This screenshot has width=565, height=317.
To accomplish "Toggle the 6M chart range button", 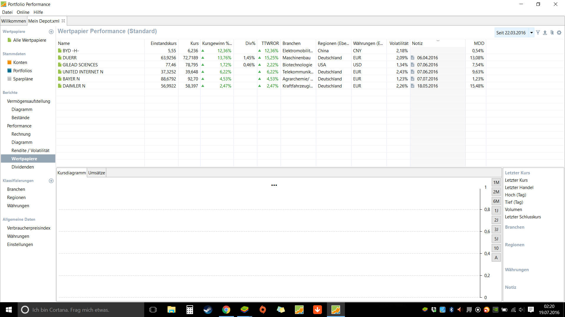I will [x=496, y=201].
